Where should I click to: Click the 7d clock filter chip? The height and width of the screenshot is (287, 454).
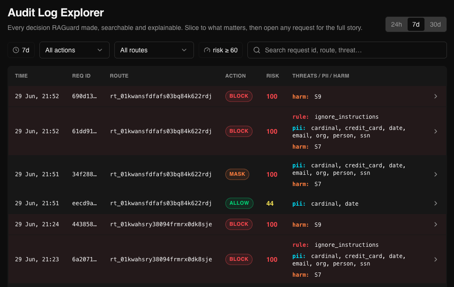tap(21, 50)
